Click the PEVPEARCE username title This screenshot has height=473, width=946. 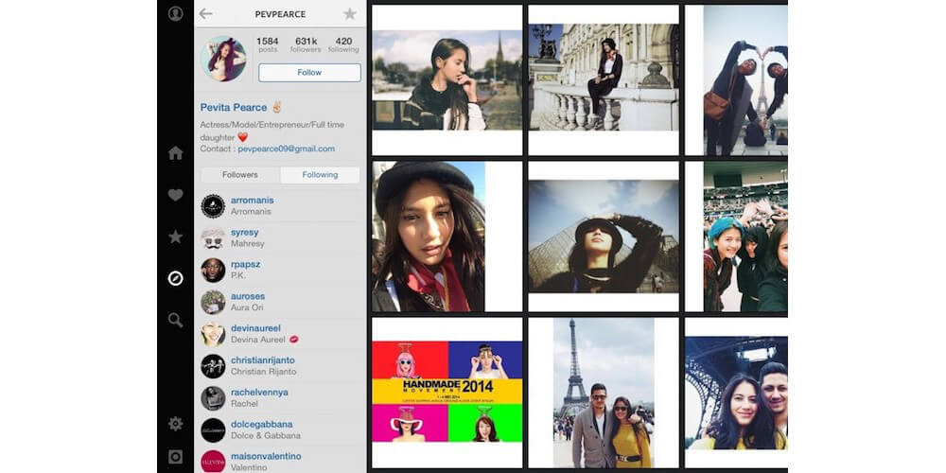280,14
